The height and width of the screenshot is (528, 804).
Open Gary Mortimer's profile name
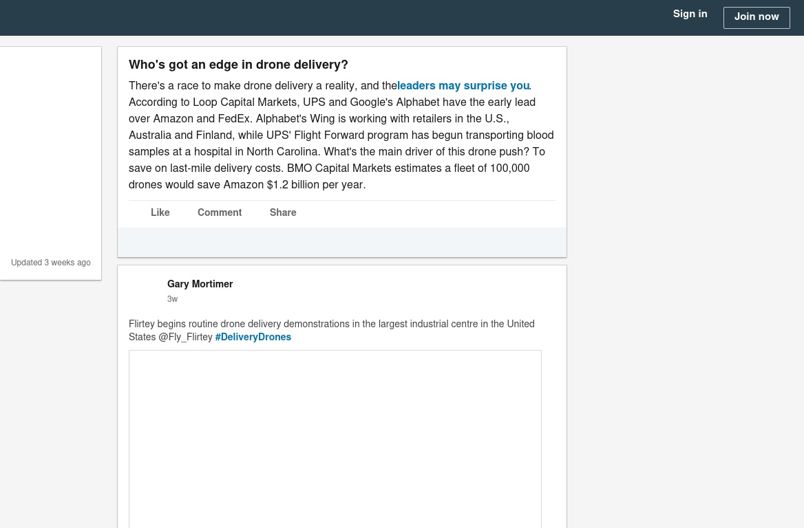[x=200, y=284]
